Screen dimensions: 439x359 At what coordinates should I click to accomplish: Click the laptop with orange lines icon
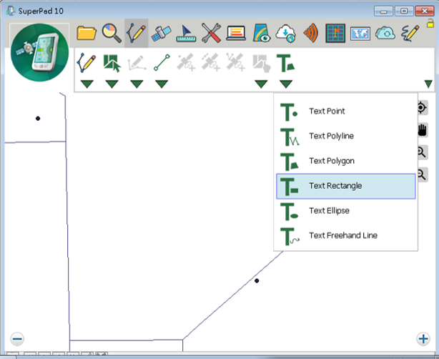pyautogui.click(x=236, y=34)
